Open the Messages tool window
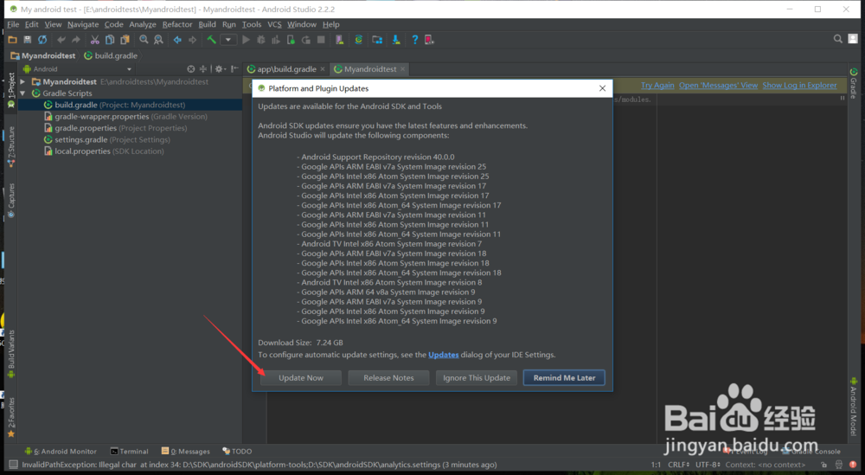865x475 pixels. point(185,452)
